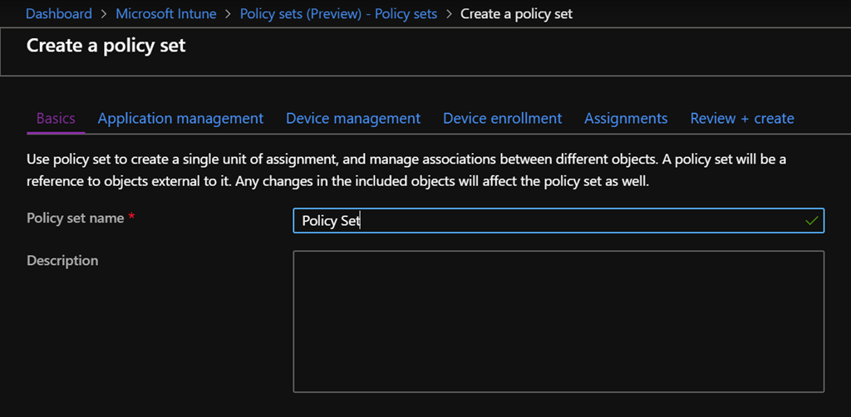
Task: Return to Policy sets (Preview) breadcrumb
Action: click(x=338, y=14)
